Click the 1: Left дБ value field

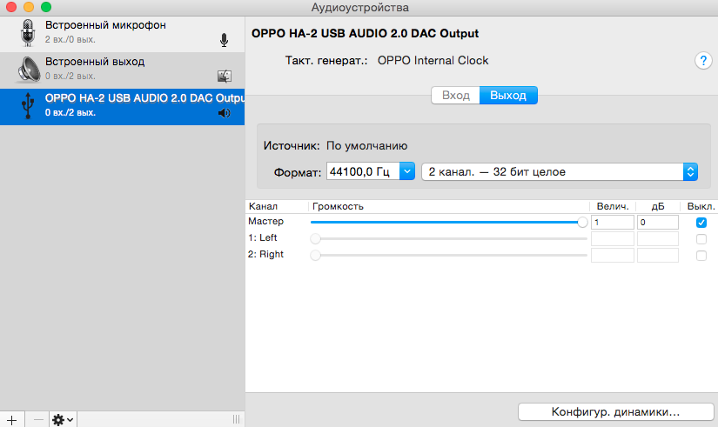click(658, 238)
